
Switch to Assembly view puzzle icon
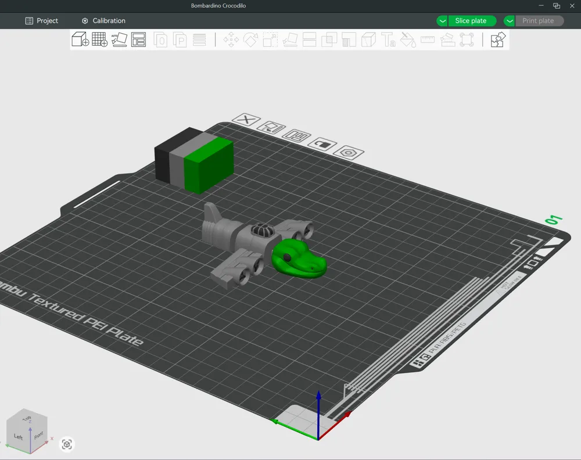pos(498,39)
